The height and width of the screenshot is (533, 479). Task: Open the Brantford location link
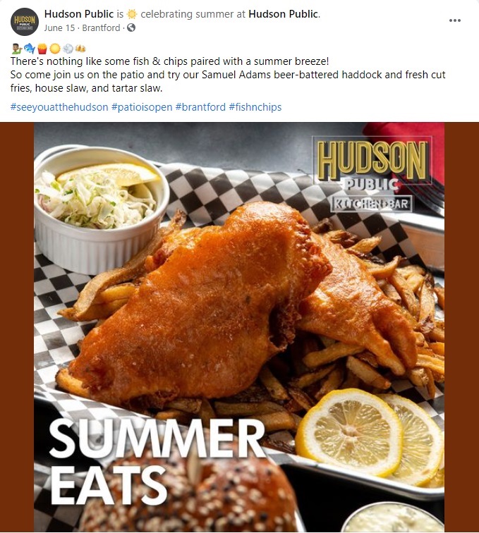[101, 28]
